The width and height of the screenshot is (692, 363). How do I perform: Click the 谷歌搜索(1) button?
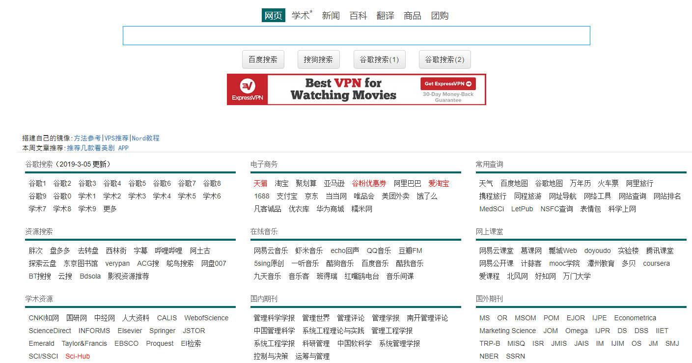(x=380, y=59)
